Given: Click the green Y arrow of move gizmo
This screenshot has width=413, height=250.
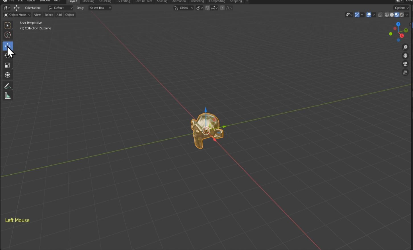Looking at the screenshot, I should [x=224, y=126].
